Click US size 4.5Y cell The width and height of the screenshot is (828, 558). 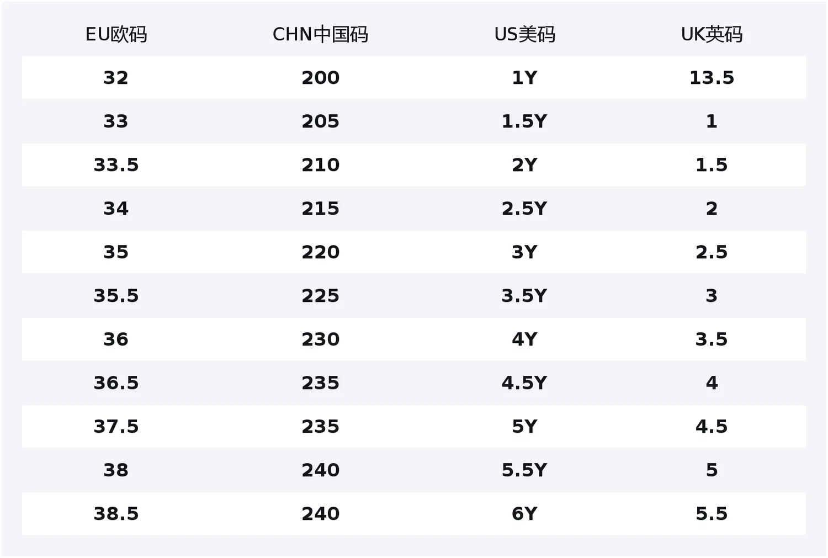(524, 383)
